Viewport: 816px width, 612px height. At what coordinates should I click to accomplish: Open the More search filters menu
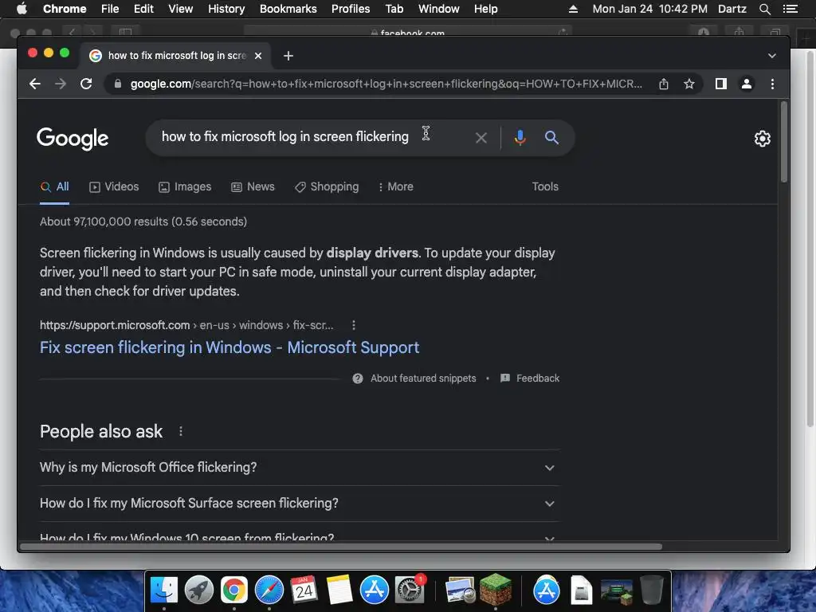[396, 186]
